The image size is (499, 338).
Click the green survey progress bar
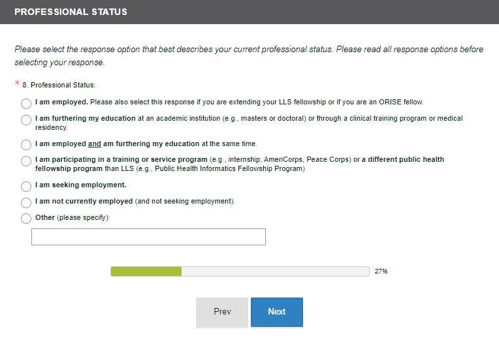146,271
